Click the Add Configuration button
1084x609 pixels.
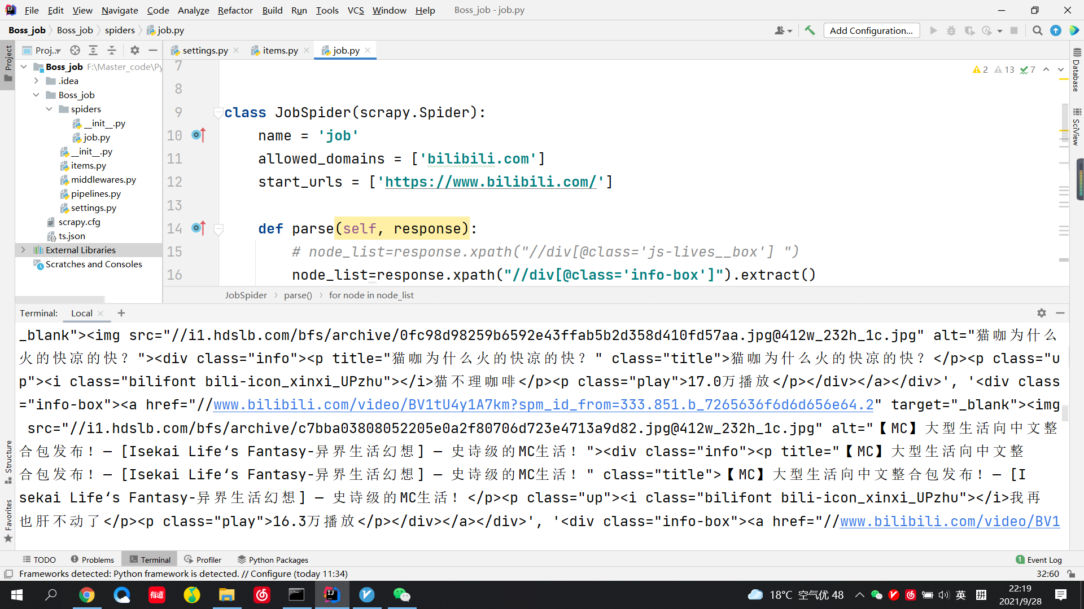tap(871, 30)
